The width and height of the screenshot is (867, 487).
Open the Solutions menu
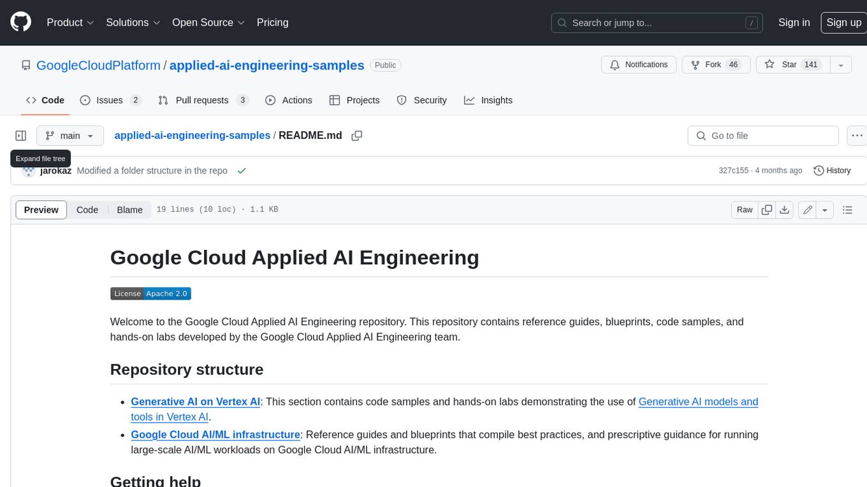[x=133, y=22]
